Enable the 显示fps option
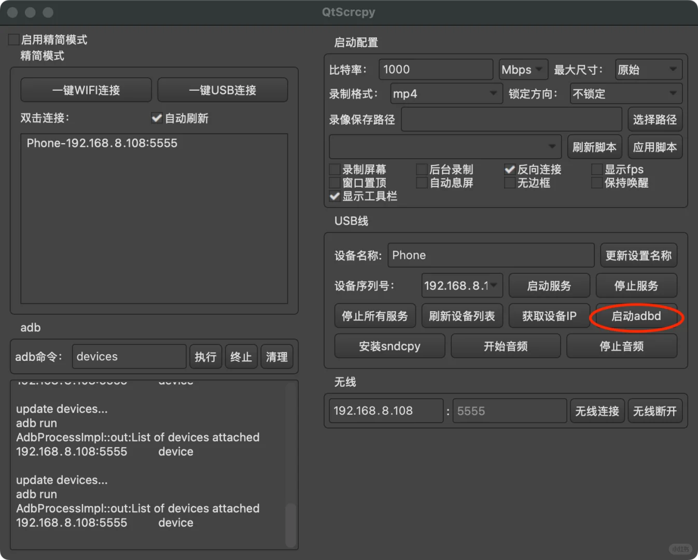698x560 pixels. pyautogui.click(x=596, y=169)
